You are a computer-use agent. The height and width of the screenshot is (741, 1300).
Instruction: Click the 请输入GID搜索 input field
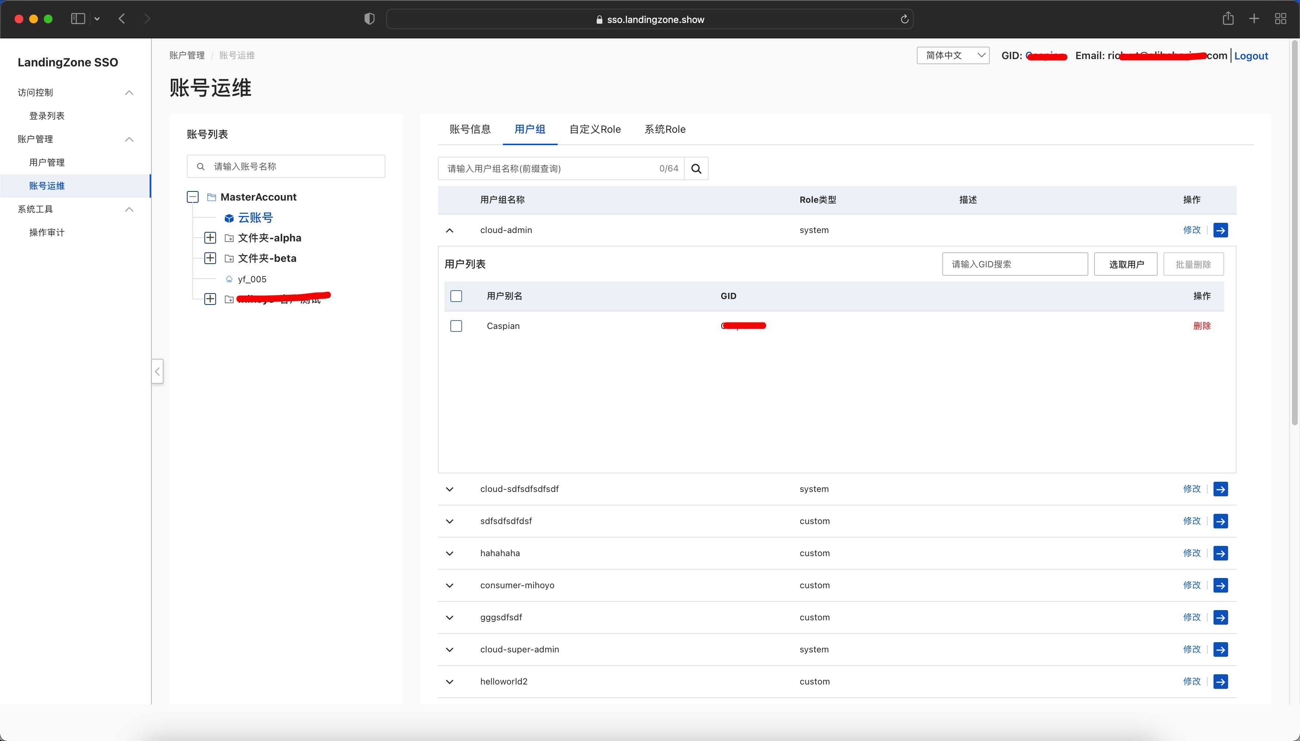click(1014, 264)
